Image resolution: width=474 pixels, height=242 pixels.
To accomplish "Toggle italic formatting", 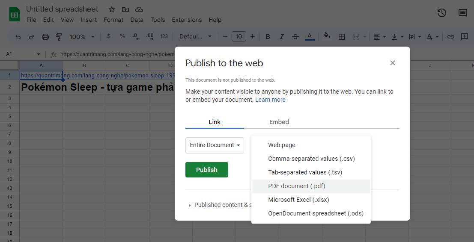I will [x=281, y=37].
